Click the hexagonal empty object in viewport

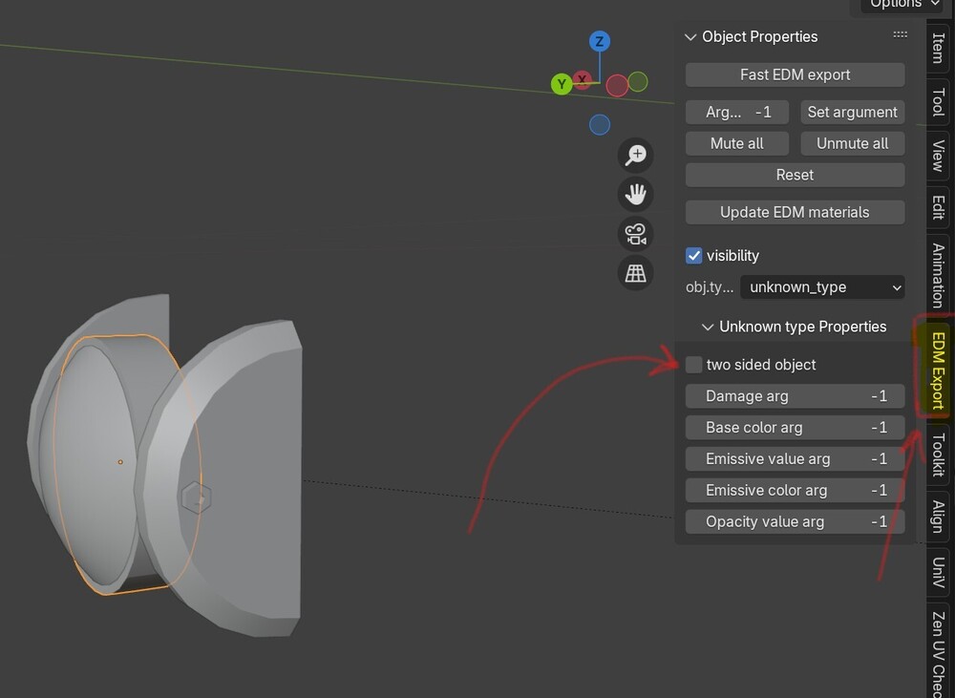tap(196, 497)
